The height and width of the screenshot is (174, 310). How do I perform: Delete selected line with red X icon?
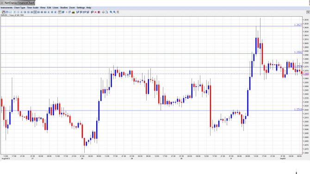95,12
